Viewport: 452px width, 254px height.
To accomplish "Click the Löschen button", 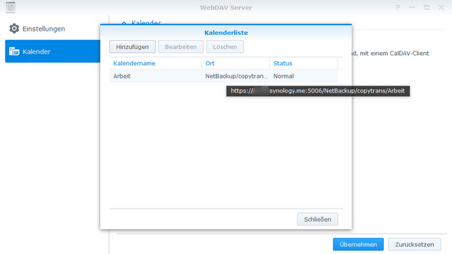I will (x=225, y=47).
